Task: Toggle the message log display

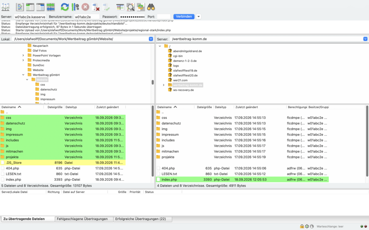Action: pos(20,7)
